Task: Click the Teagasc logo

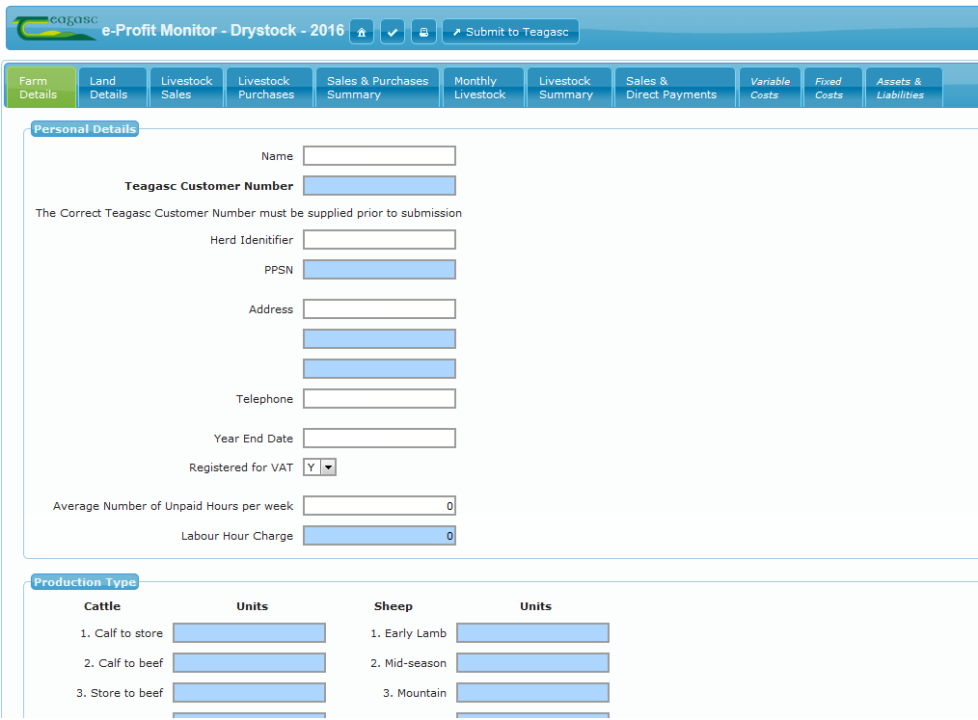Action: click(x=56, y=29)
